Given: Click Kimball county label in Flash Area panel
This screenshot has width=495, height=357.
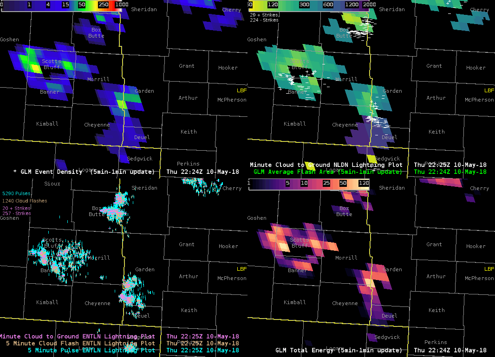Looking at the screenshot, I should (x=295, y=124).
